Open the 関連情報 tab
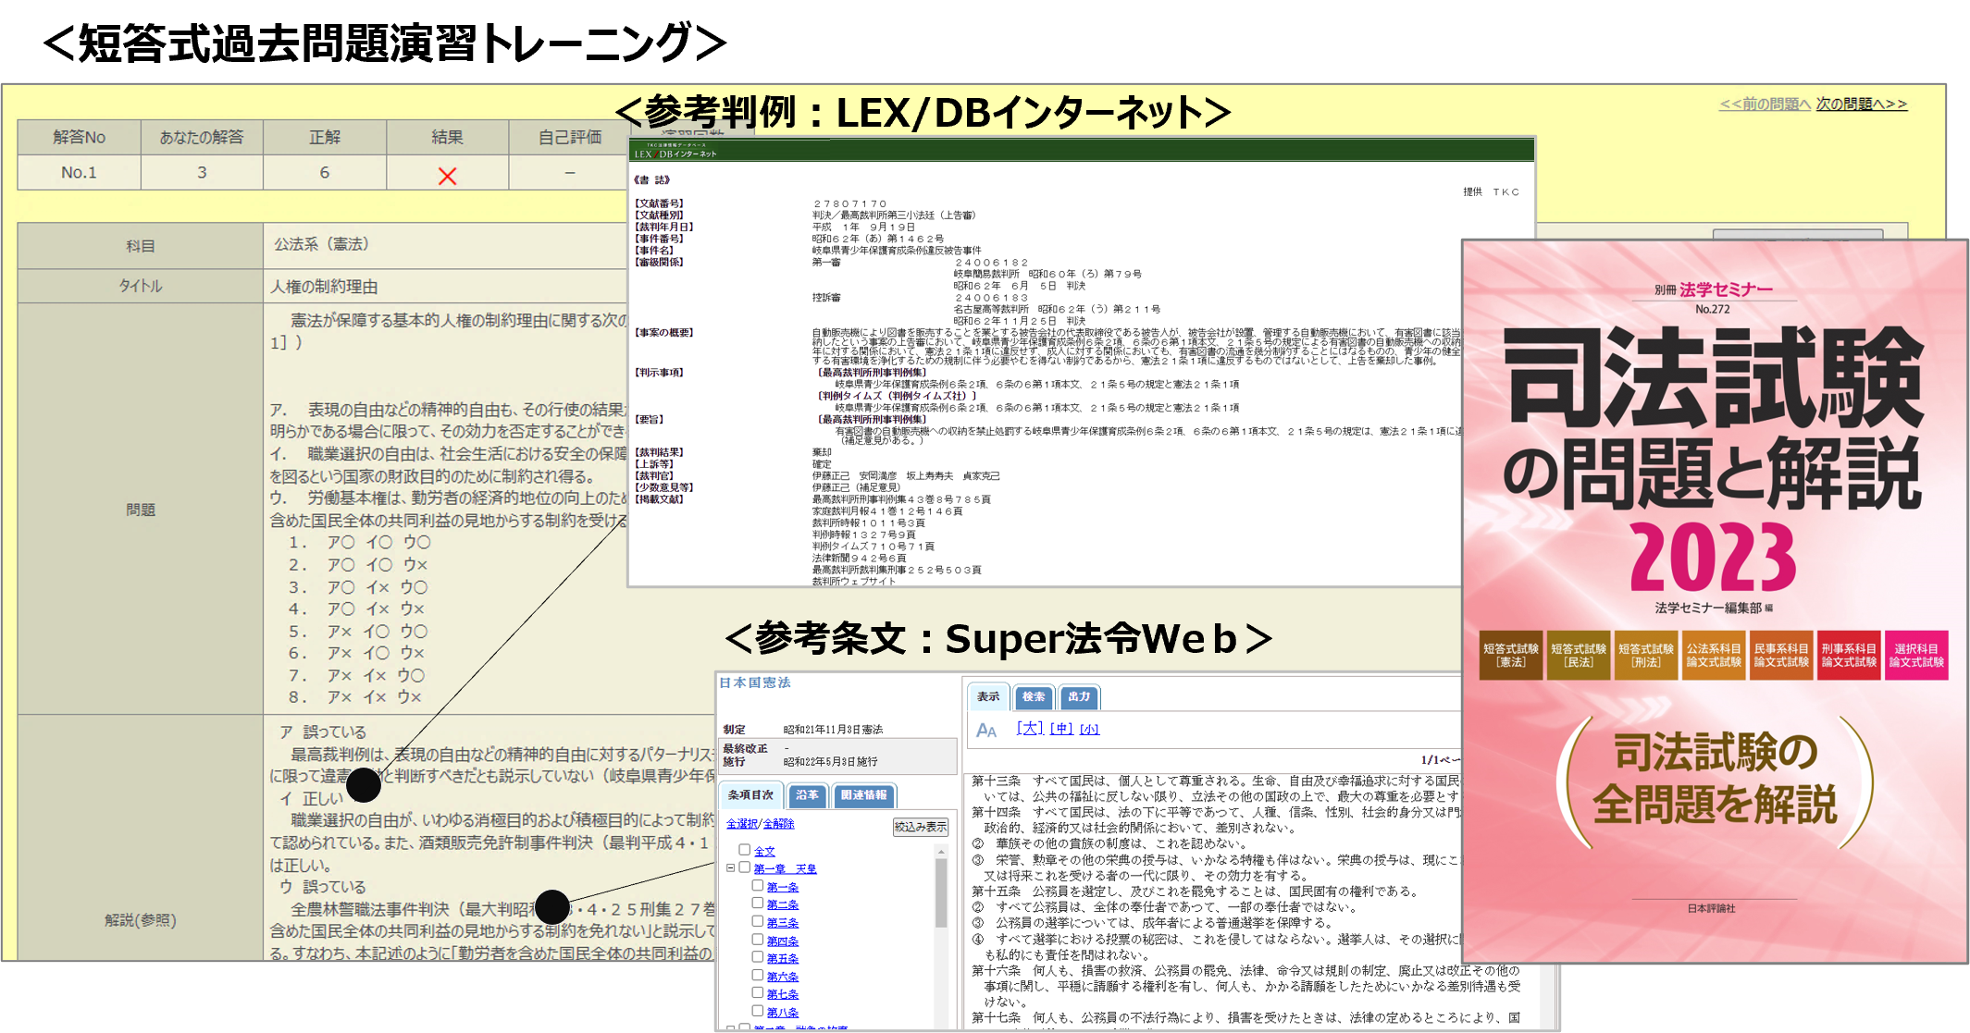 click(864, 795)
